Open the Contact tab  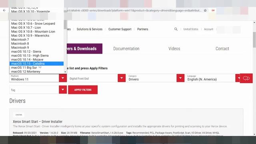click(222, 49)
